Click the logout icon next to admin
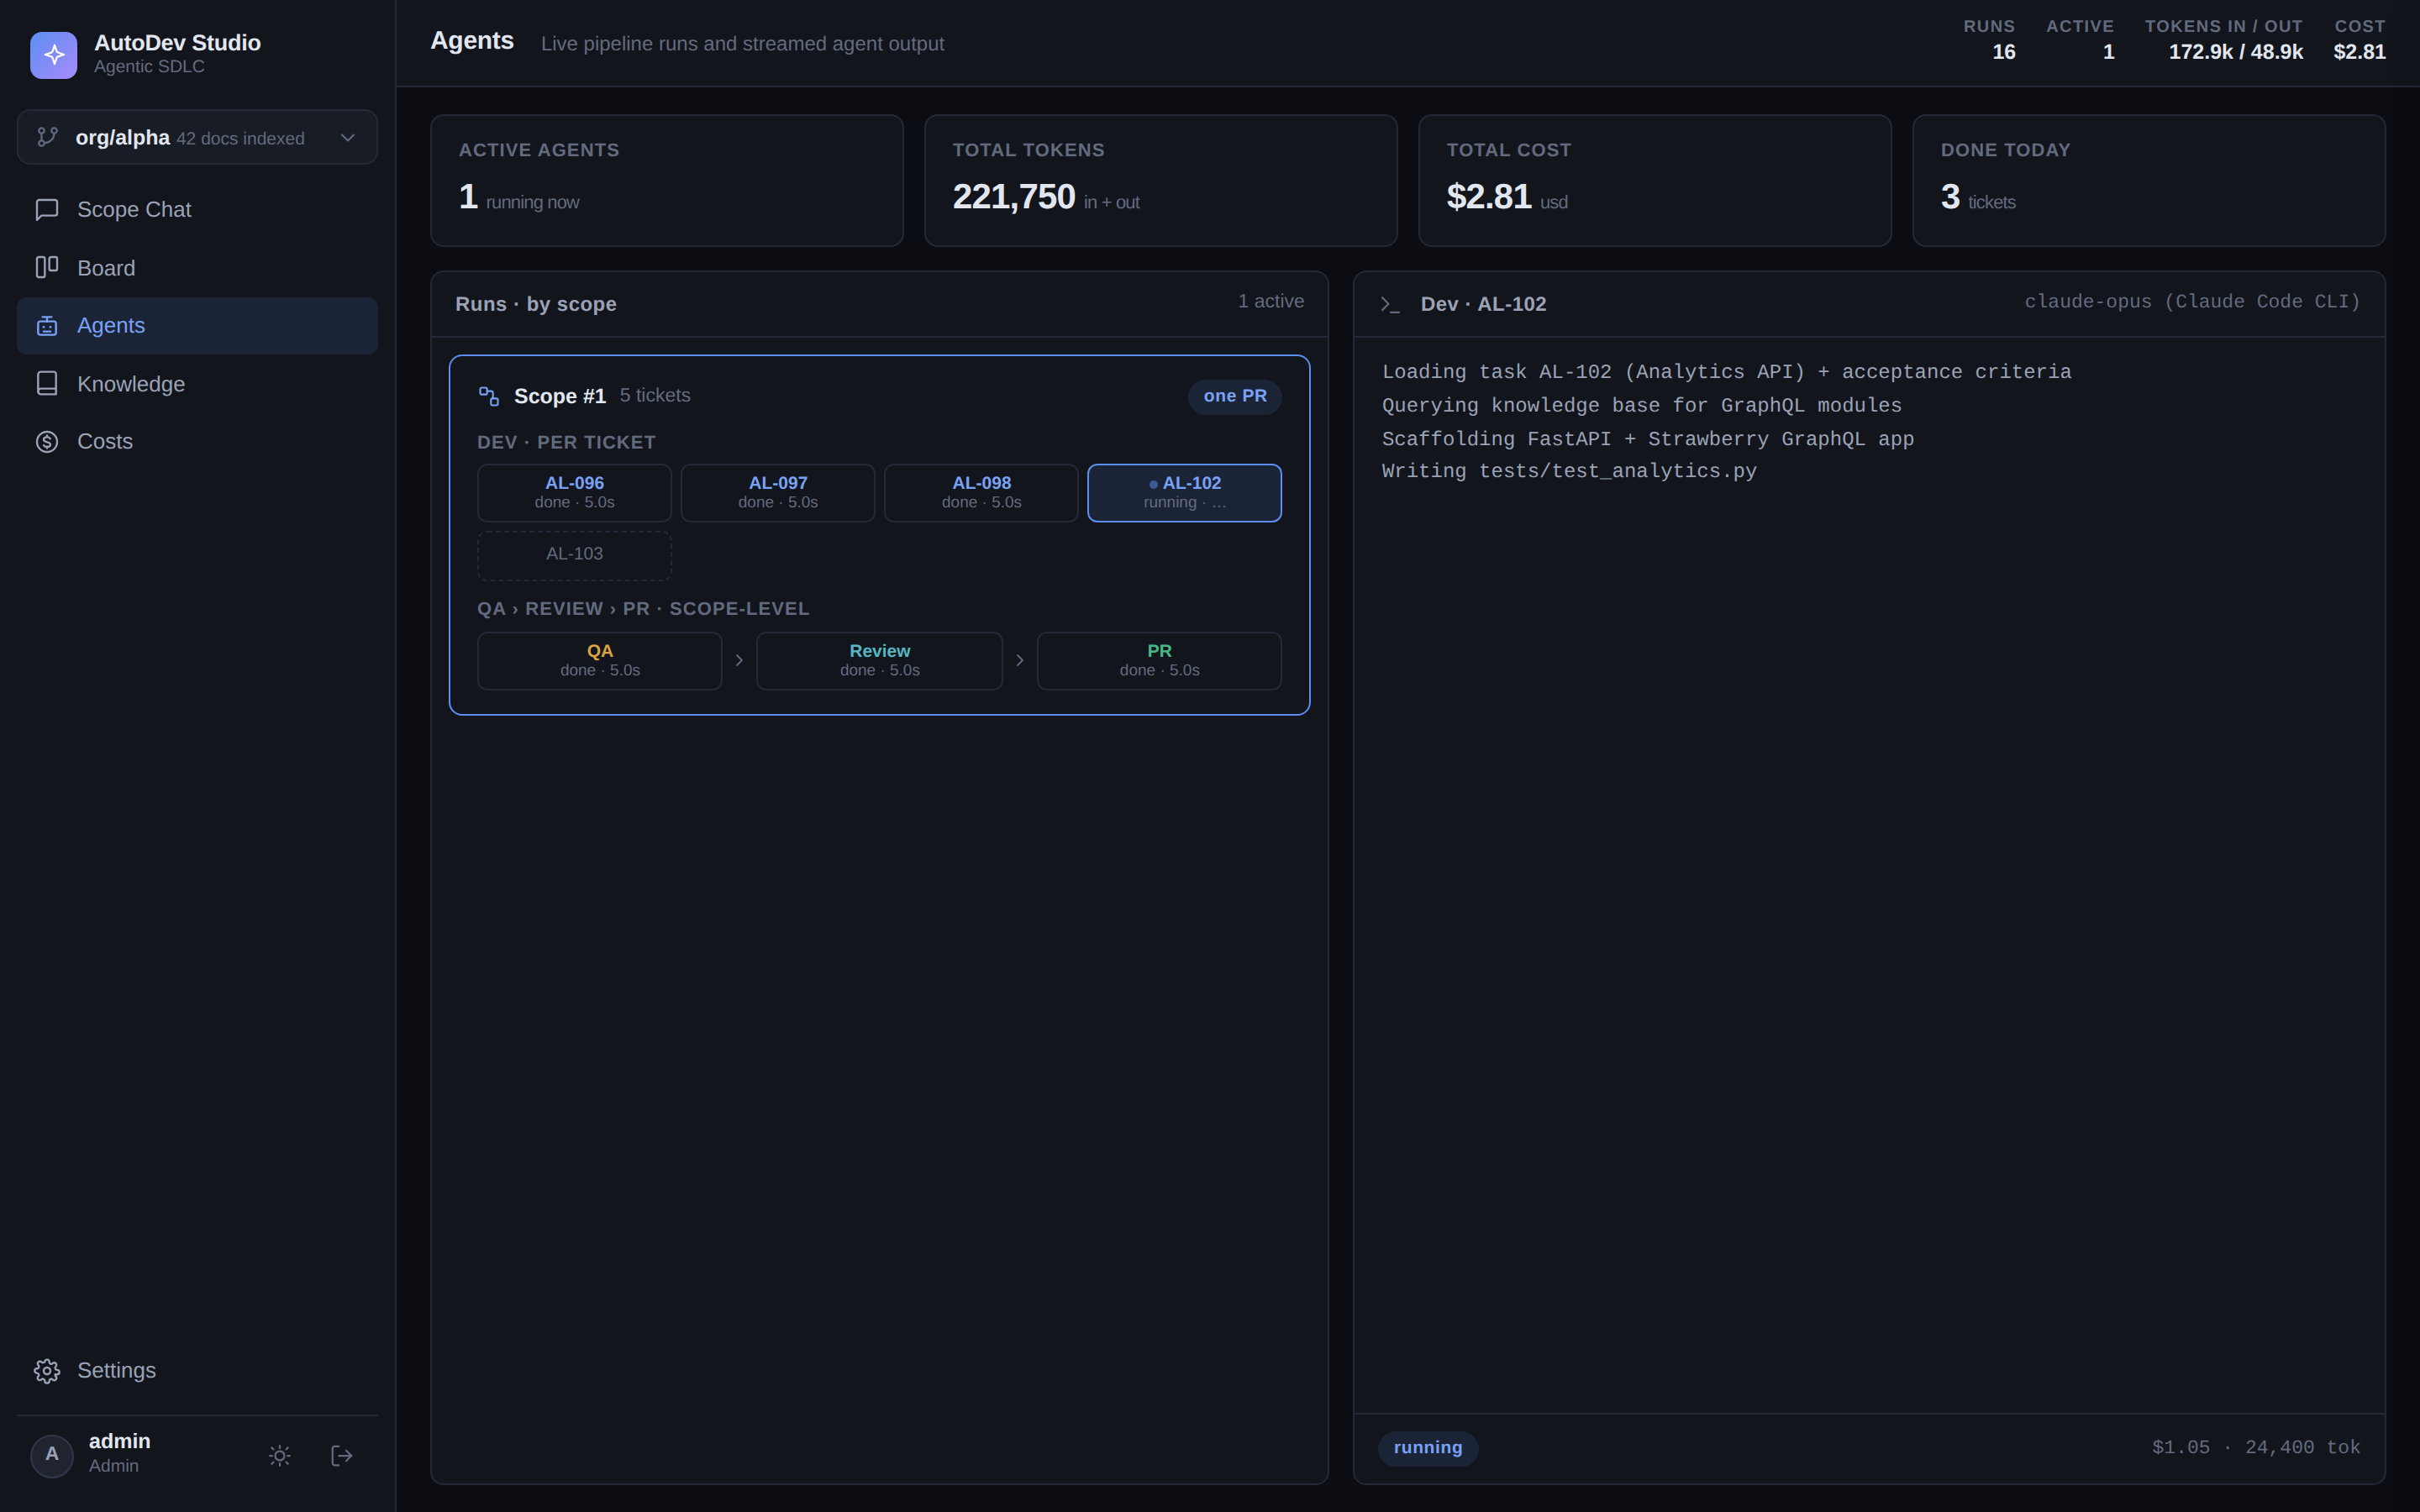This screenshot has width=2420, height=1512. pos(342,1456)
